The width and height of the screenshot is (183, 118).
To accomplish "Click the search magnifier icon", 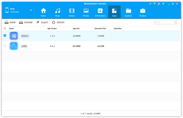I will 175,22.
